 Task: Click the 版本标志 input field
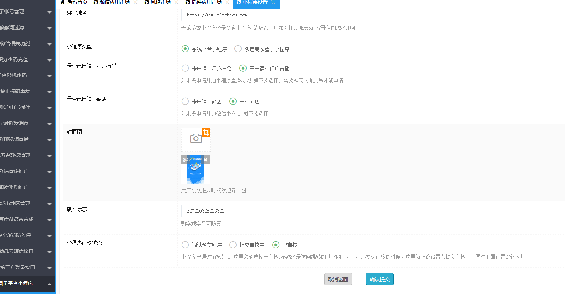click(x=270, y=211)
